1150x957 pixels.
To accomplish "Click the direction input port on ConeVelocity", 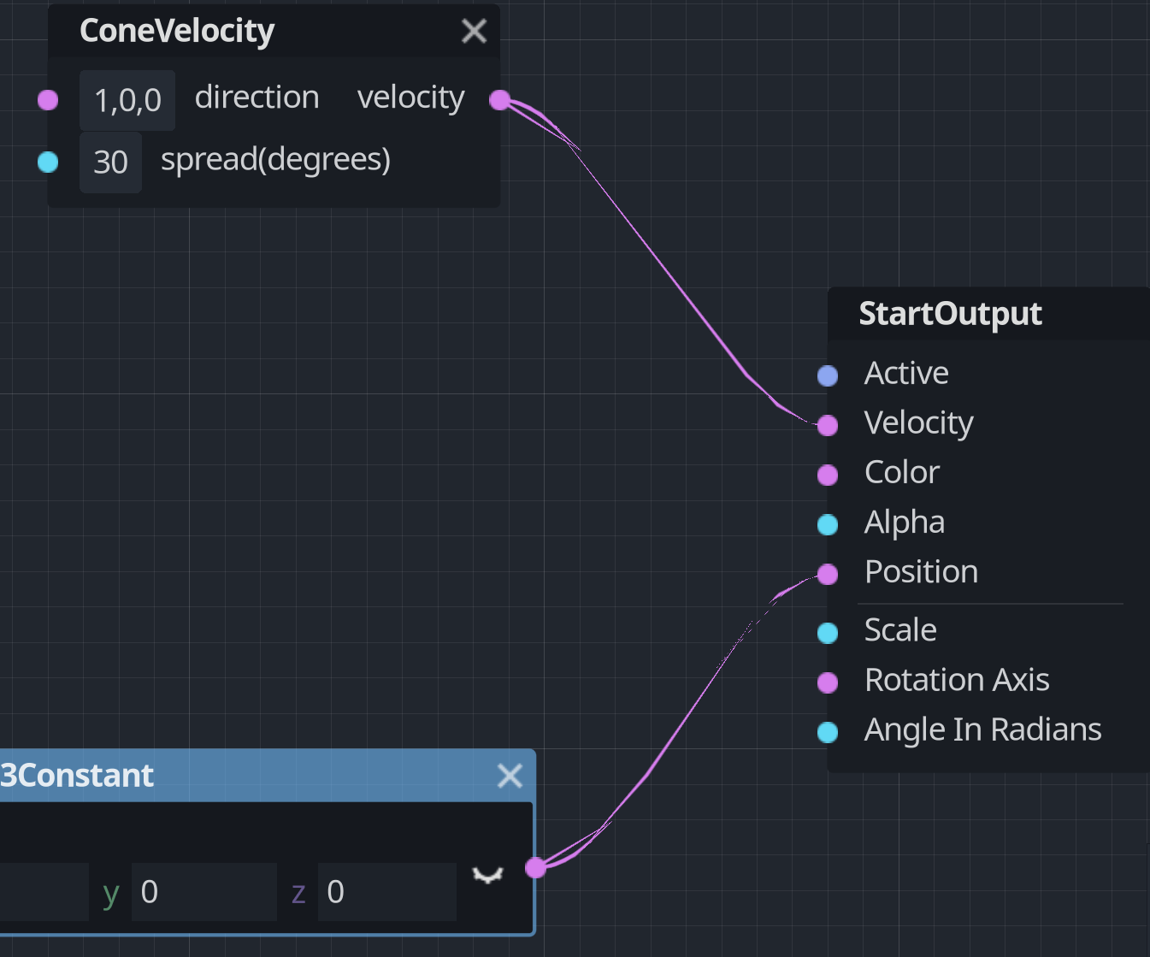I will click(x=47, y=100).
